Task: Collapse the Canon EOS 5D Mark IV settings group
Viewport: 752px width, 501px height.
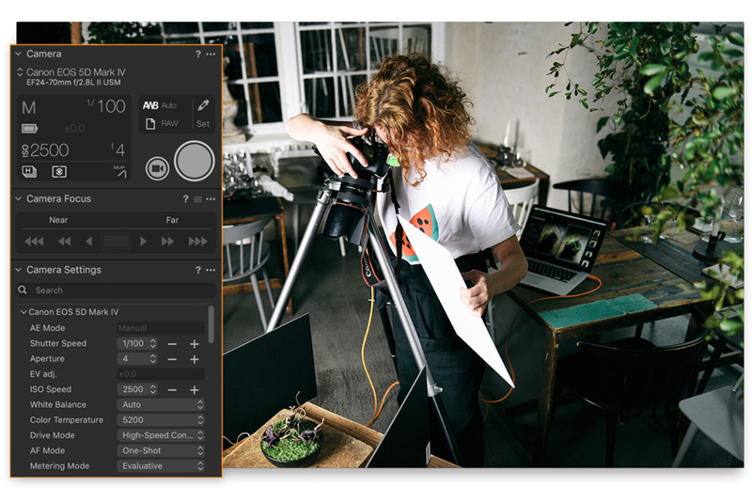Action: point(23,312)
